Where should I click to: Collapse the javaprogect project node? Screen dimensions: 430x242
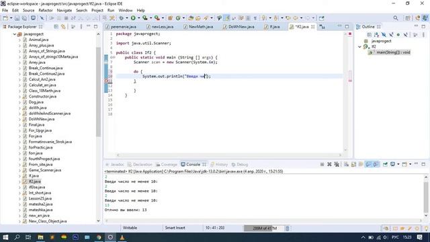14,34
